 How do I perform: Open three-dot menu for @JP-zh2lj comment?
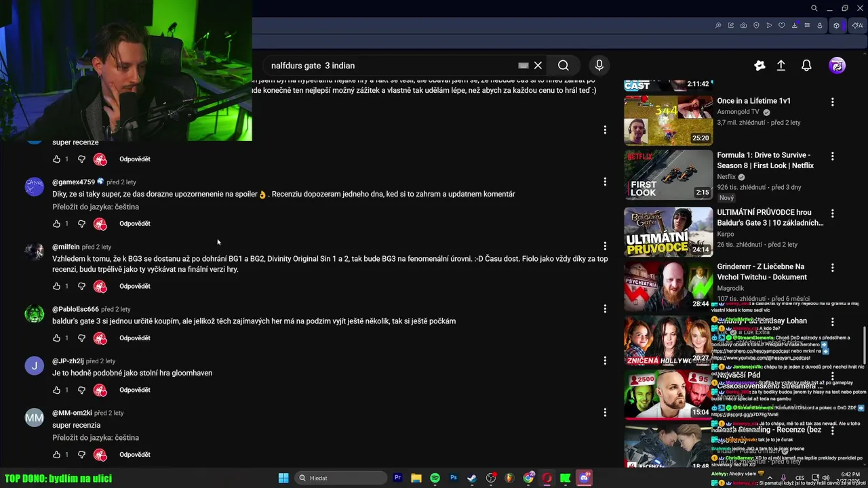click(605, 361)
